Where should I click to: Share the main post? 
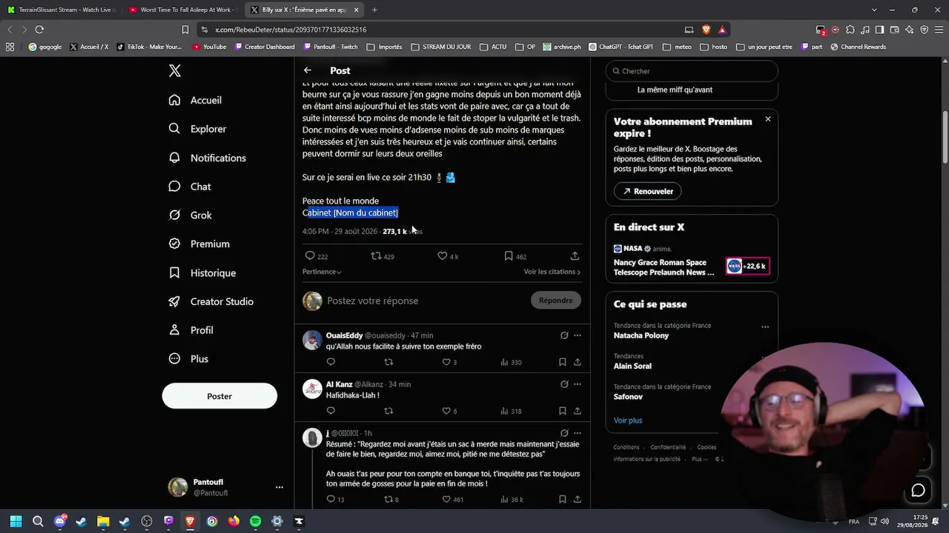pyautogui.click(x=575, y=256)
